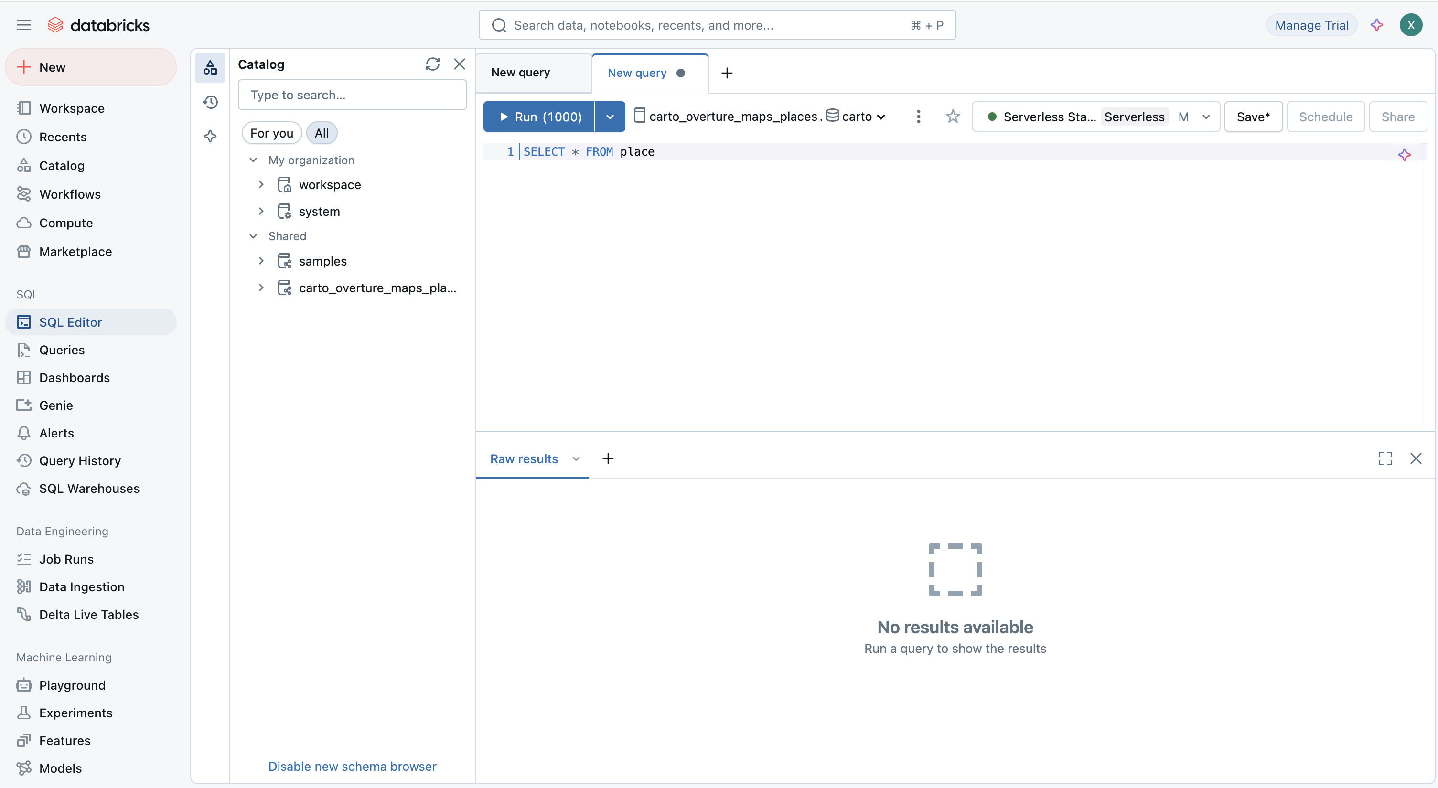The height and width of the screenshot is (788, 1438).
Task: Switch to the first New query tab
Action: 533,73
